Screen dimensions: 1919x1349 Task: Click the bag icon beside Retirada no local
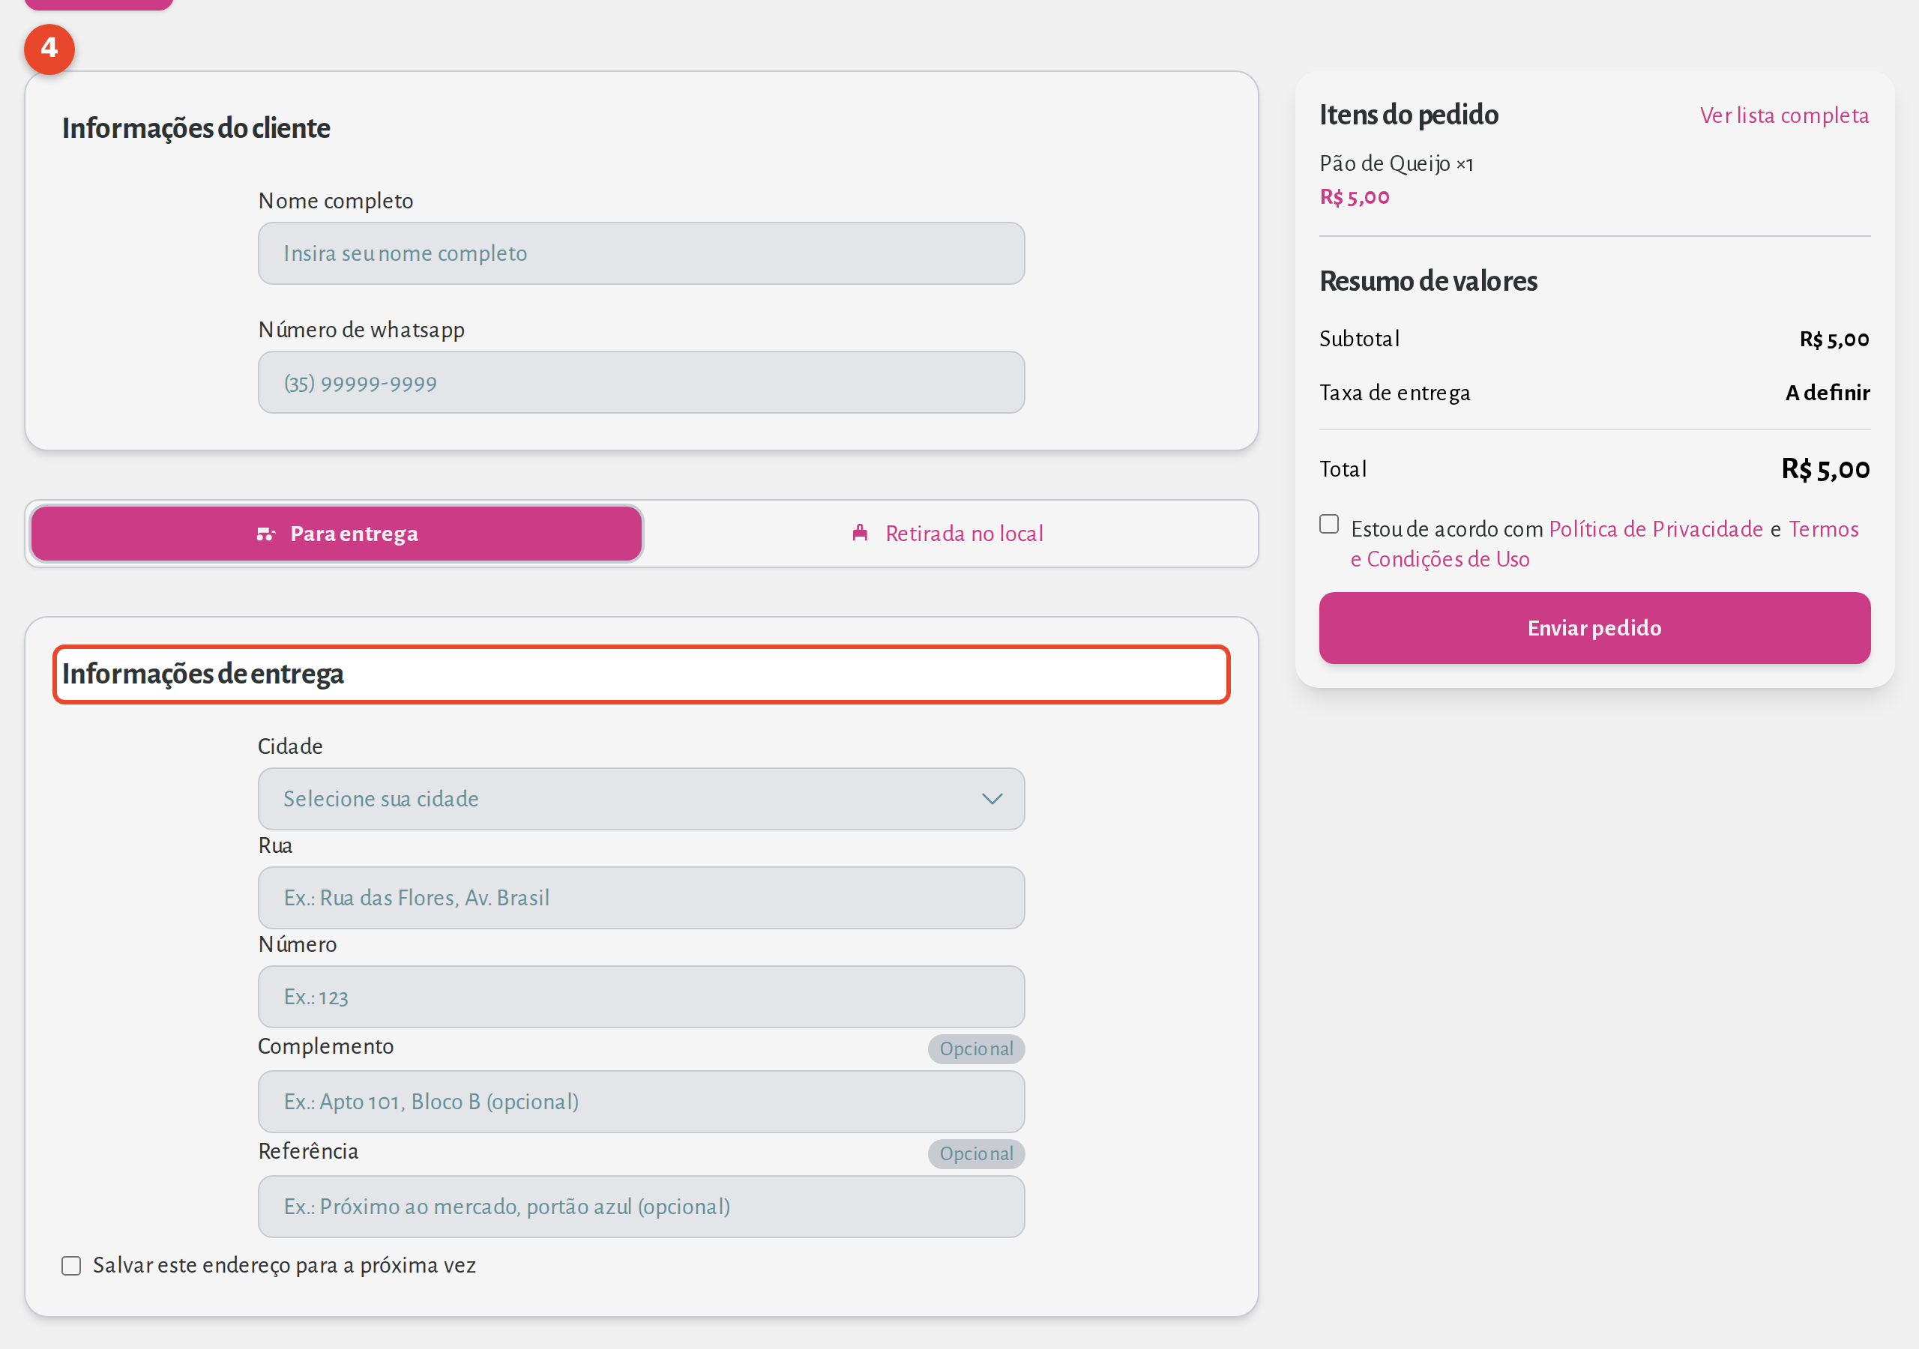pos(860,534)
